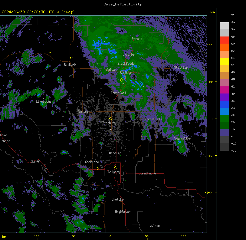Click the Airdrie city label
This screenshot has width=246, height=240.
tap(115, 153)
